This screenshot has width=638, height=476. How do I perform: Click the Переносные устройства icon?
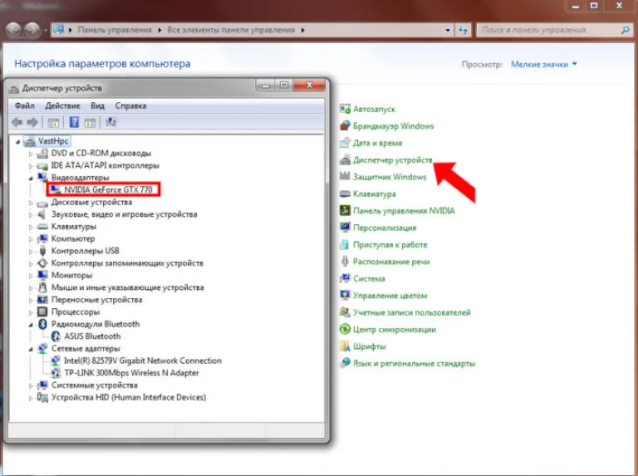tap(42, 299)
